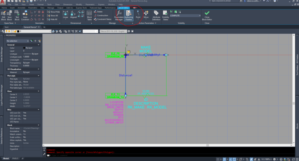Enable Construction geometry option
The width and height of the screenshot is (299, 161).
tap(101, 15)
